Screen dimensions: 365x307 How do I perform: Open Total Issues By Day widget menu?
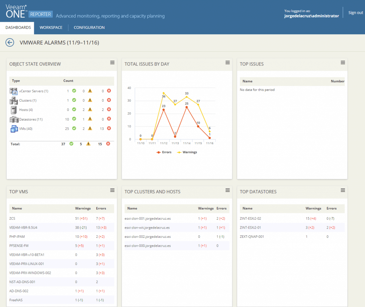[x=228, y=63]
